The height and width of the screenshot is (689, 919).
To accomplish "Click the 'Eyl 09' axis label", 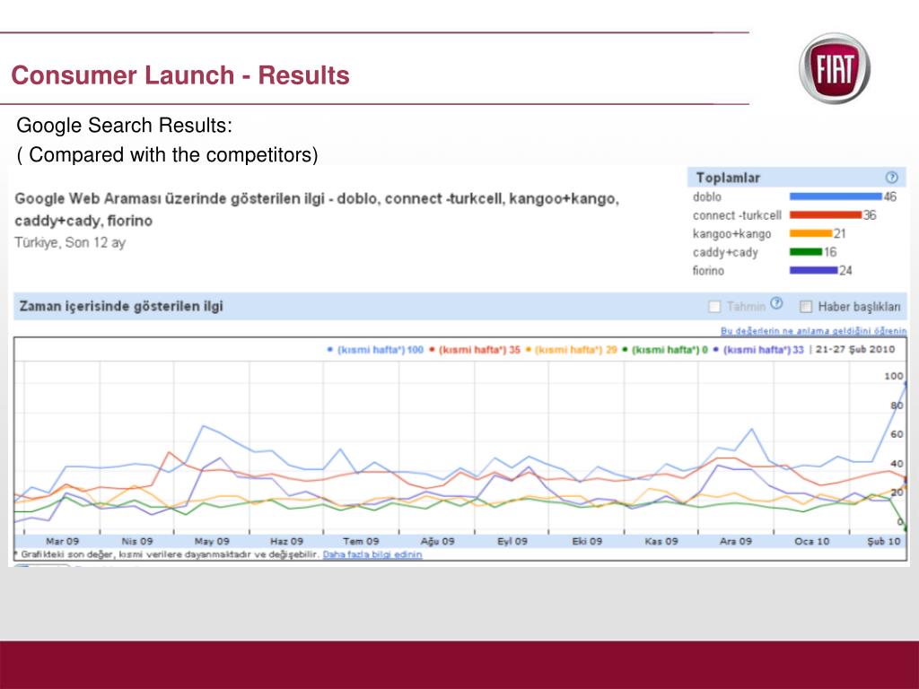I will pos(512,541).
